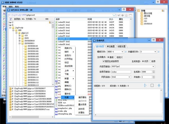Expand the 123 folder tree node

[19, 36]
